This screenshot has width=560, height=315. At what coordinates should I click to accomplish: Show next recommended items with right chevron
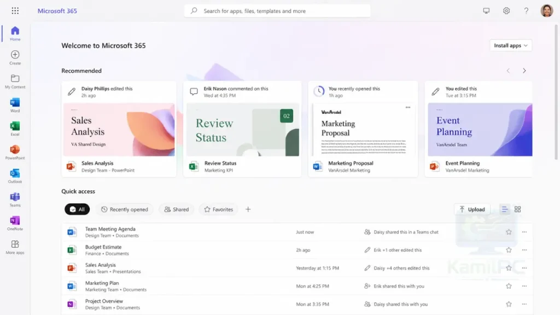[x=524, y=71]
